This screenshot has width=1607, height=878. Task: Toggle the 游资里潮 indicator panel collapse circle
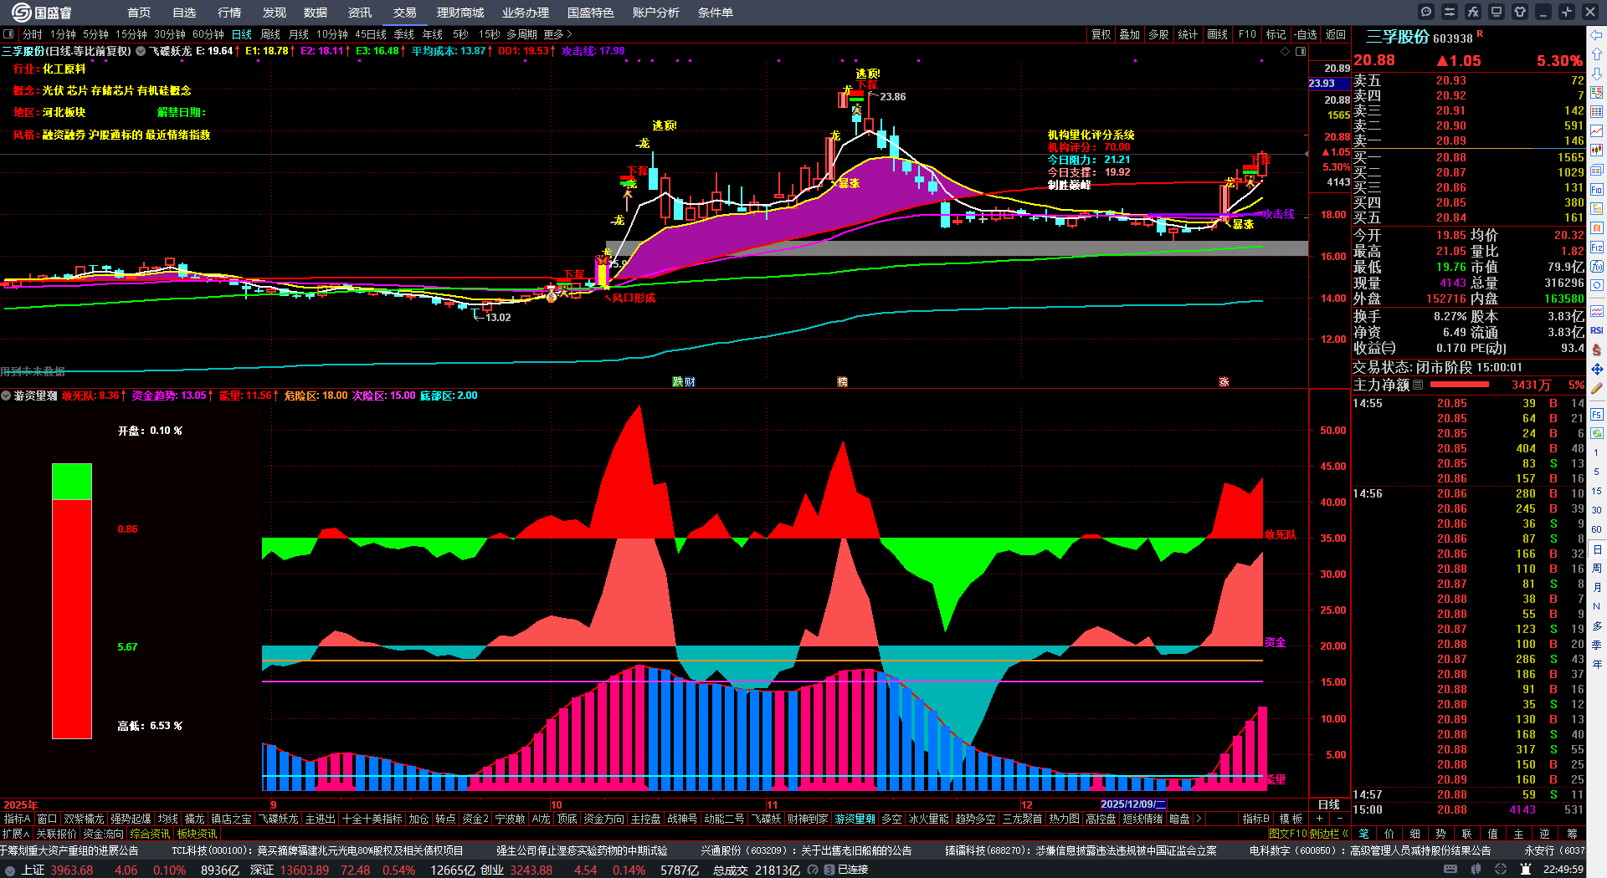point(6,396)
